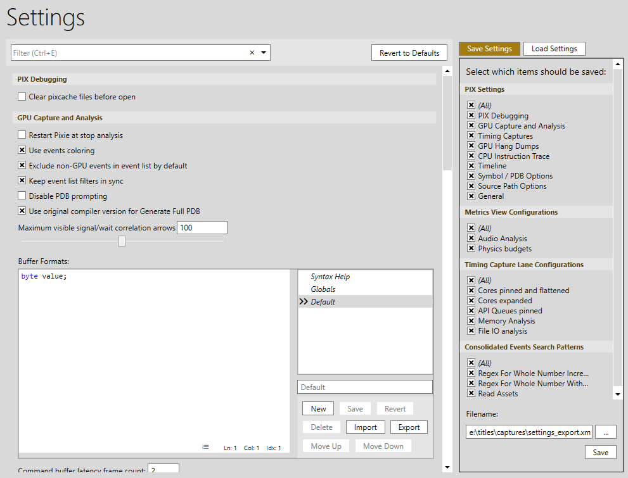Uncheck Read Assets search pattern

pyautogui.click(x=471, y=393)
